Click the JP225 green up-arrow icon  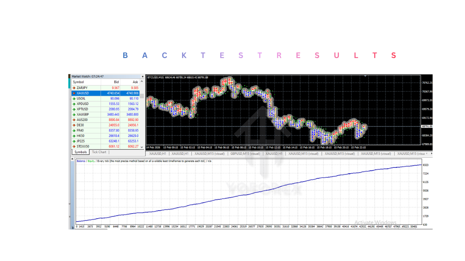(x=74, y=141)
